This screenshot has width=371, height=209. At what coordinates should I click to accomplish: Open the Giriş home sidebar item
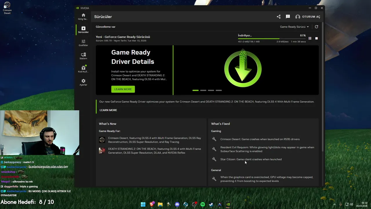pyautogui.click(x=83, y=17)
